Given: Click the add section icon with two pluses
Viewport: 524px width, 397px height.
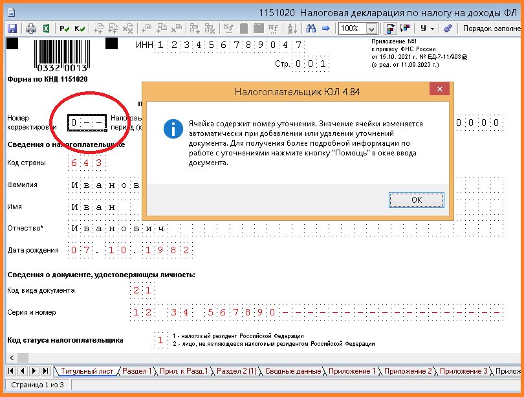Looking at the screenshot, I should coord(98,28).
